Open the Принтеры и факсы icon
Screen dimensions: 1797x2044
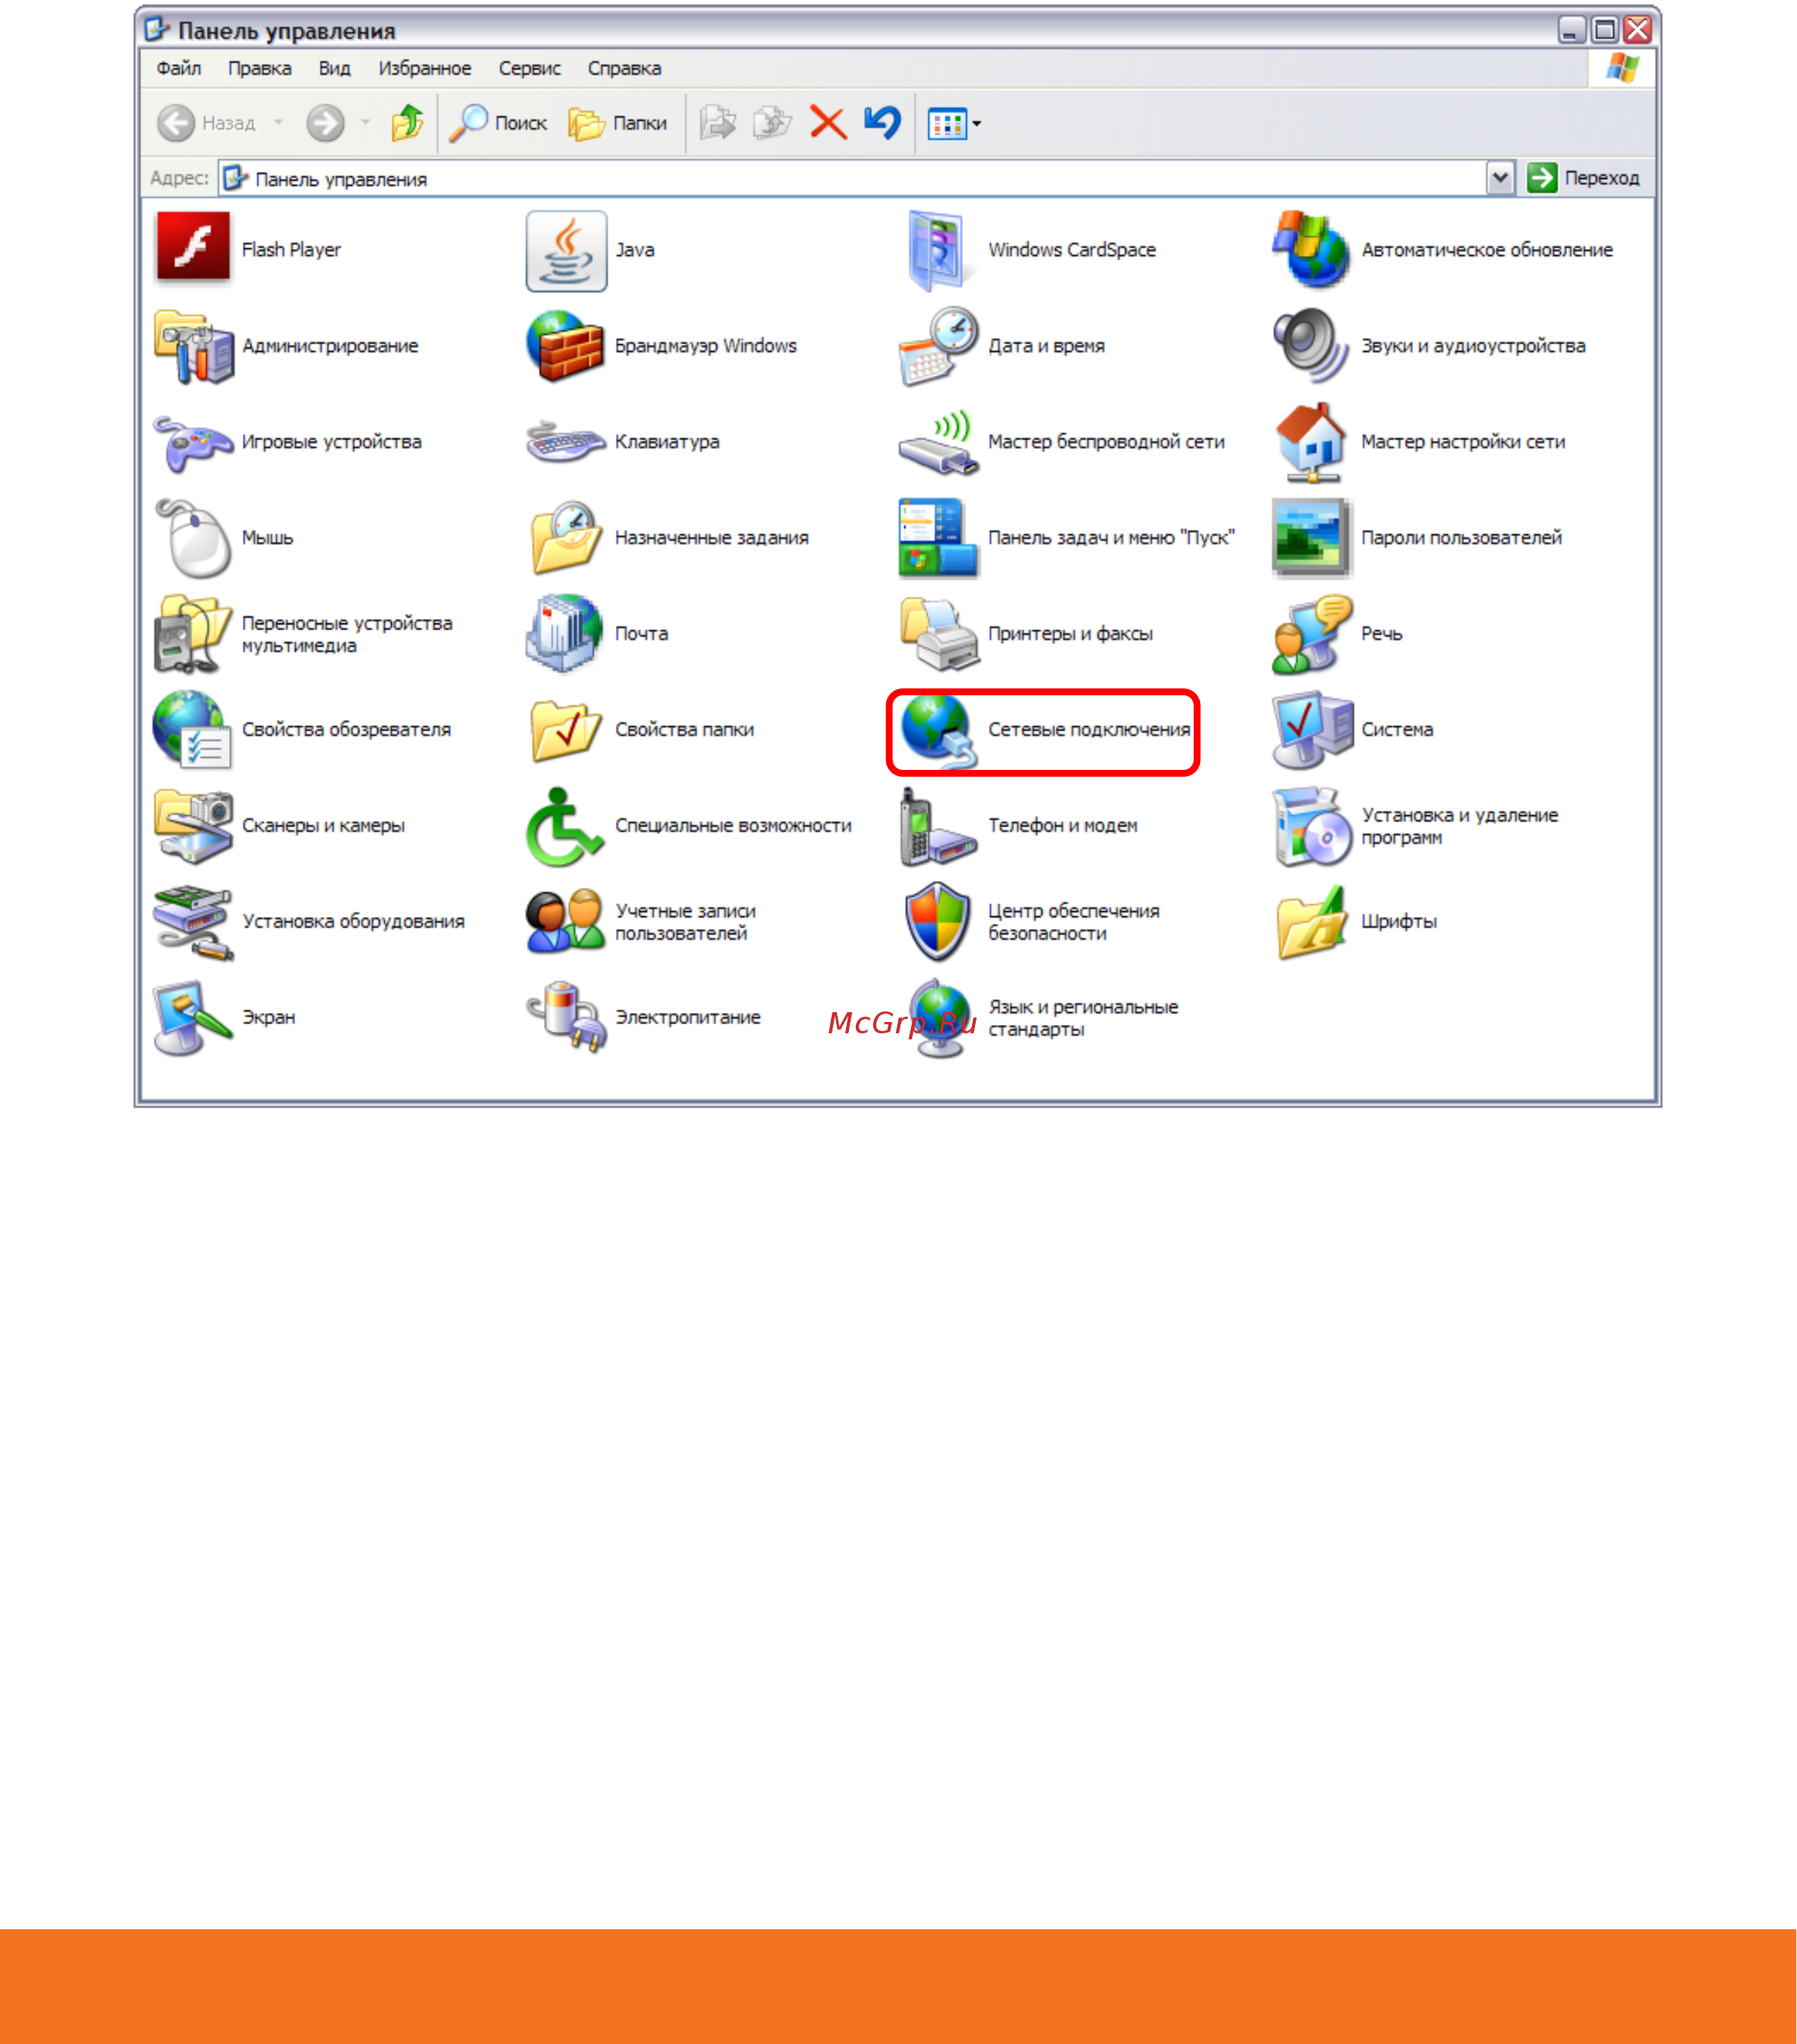coord(938,634)
